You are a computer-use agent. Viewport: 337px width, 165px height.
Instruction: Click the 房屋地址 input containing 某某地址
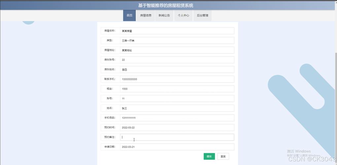point(177,50)
